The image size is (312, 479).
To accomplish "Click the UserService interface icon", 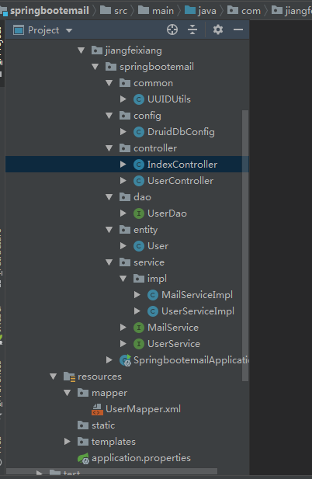I will pos(139,344).
